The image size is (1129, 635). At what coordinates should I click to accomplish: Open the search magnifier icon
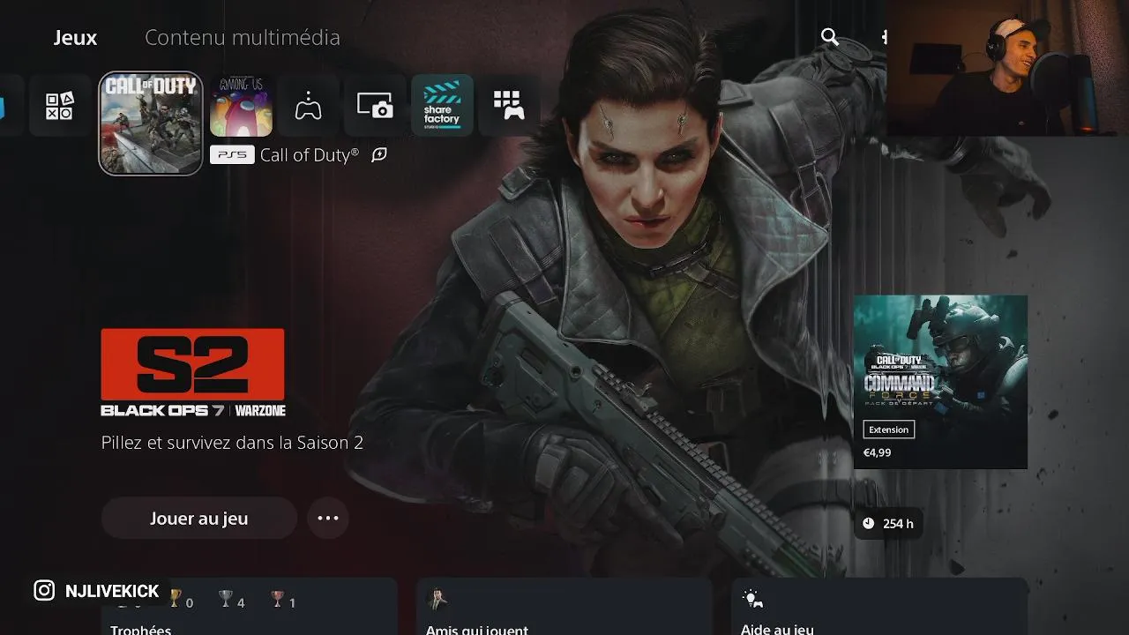point(830,36)
